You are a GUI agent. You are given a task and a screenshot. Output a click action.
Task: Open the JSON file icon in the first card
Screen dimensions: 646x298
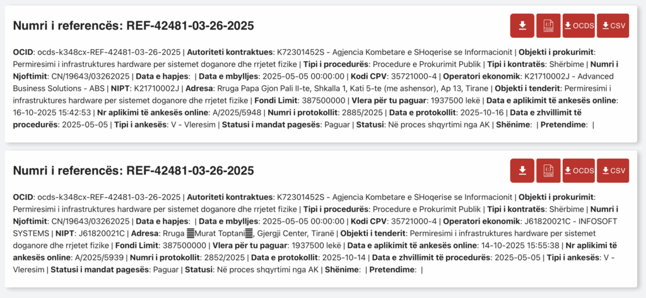[x=548, y=26]
